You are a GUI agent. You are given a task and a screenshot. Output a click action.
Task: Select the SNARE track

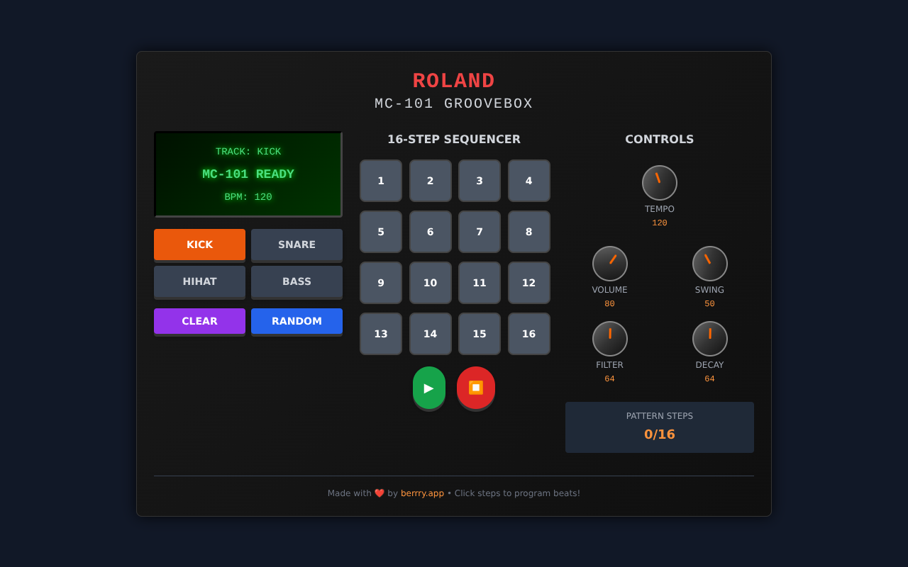pos(297,245)
